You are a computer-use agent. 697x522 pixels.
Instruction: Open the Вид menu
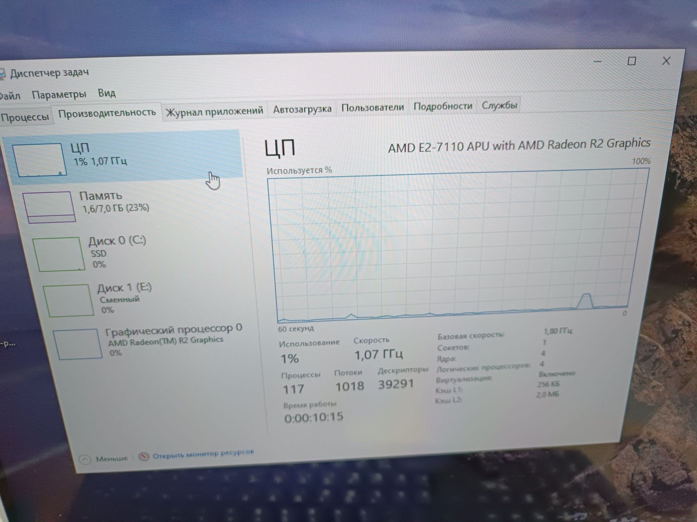click(x=107, y=93)
